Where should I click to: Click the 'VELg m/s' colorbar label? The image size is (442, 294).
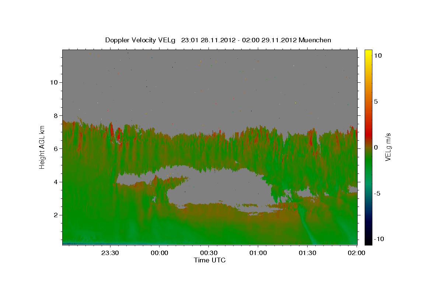pyautogui.click(x=388, y=147)
